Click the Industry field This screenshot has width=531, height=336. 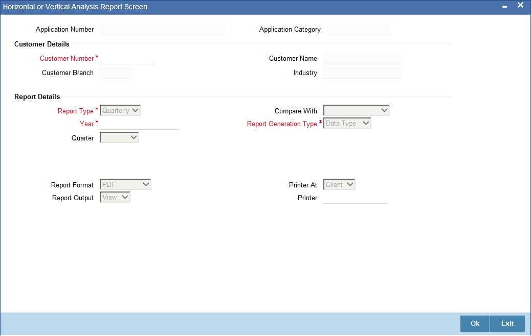tap(363, 73)
